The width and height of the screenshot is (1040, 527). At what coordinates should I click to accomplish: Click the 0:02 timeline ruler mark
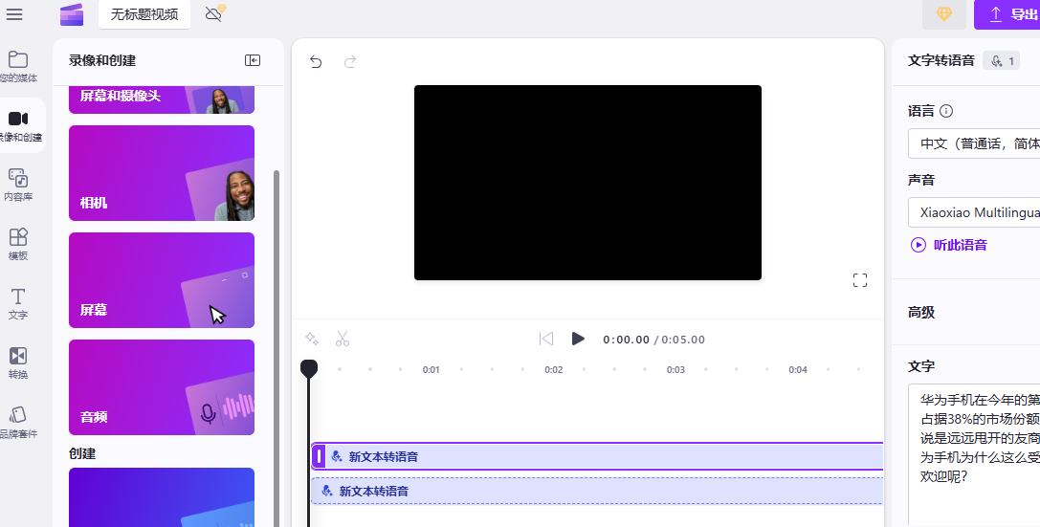pyautogui.click(x=553, y=369)
